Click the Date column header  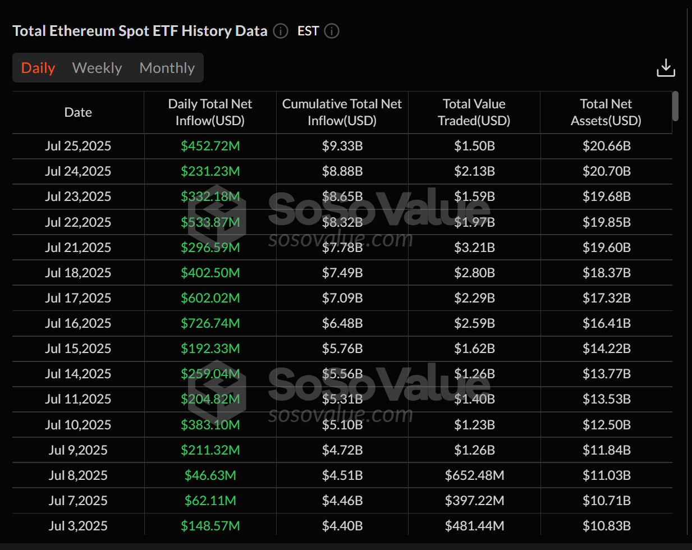pyautogui.click(x=77, y=112)
